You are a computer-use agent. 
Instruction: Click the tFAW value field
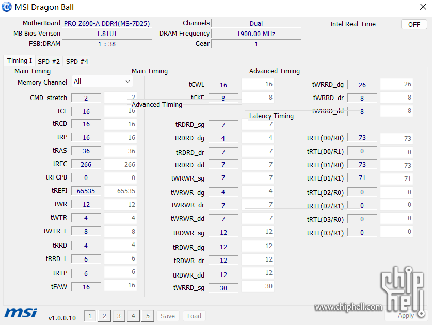pyautogui.click(x=86, y=287)
